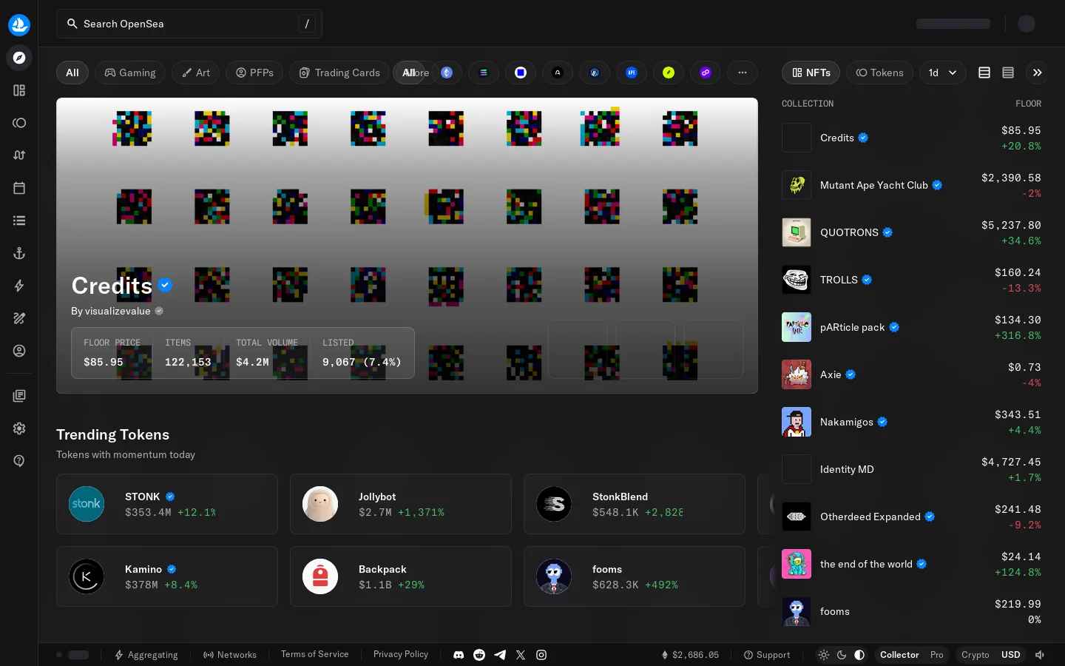This screenshot has width=1065, height=666.
Task: Switch to Pro mode
Action: (936, 655)
